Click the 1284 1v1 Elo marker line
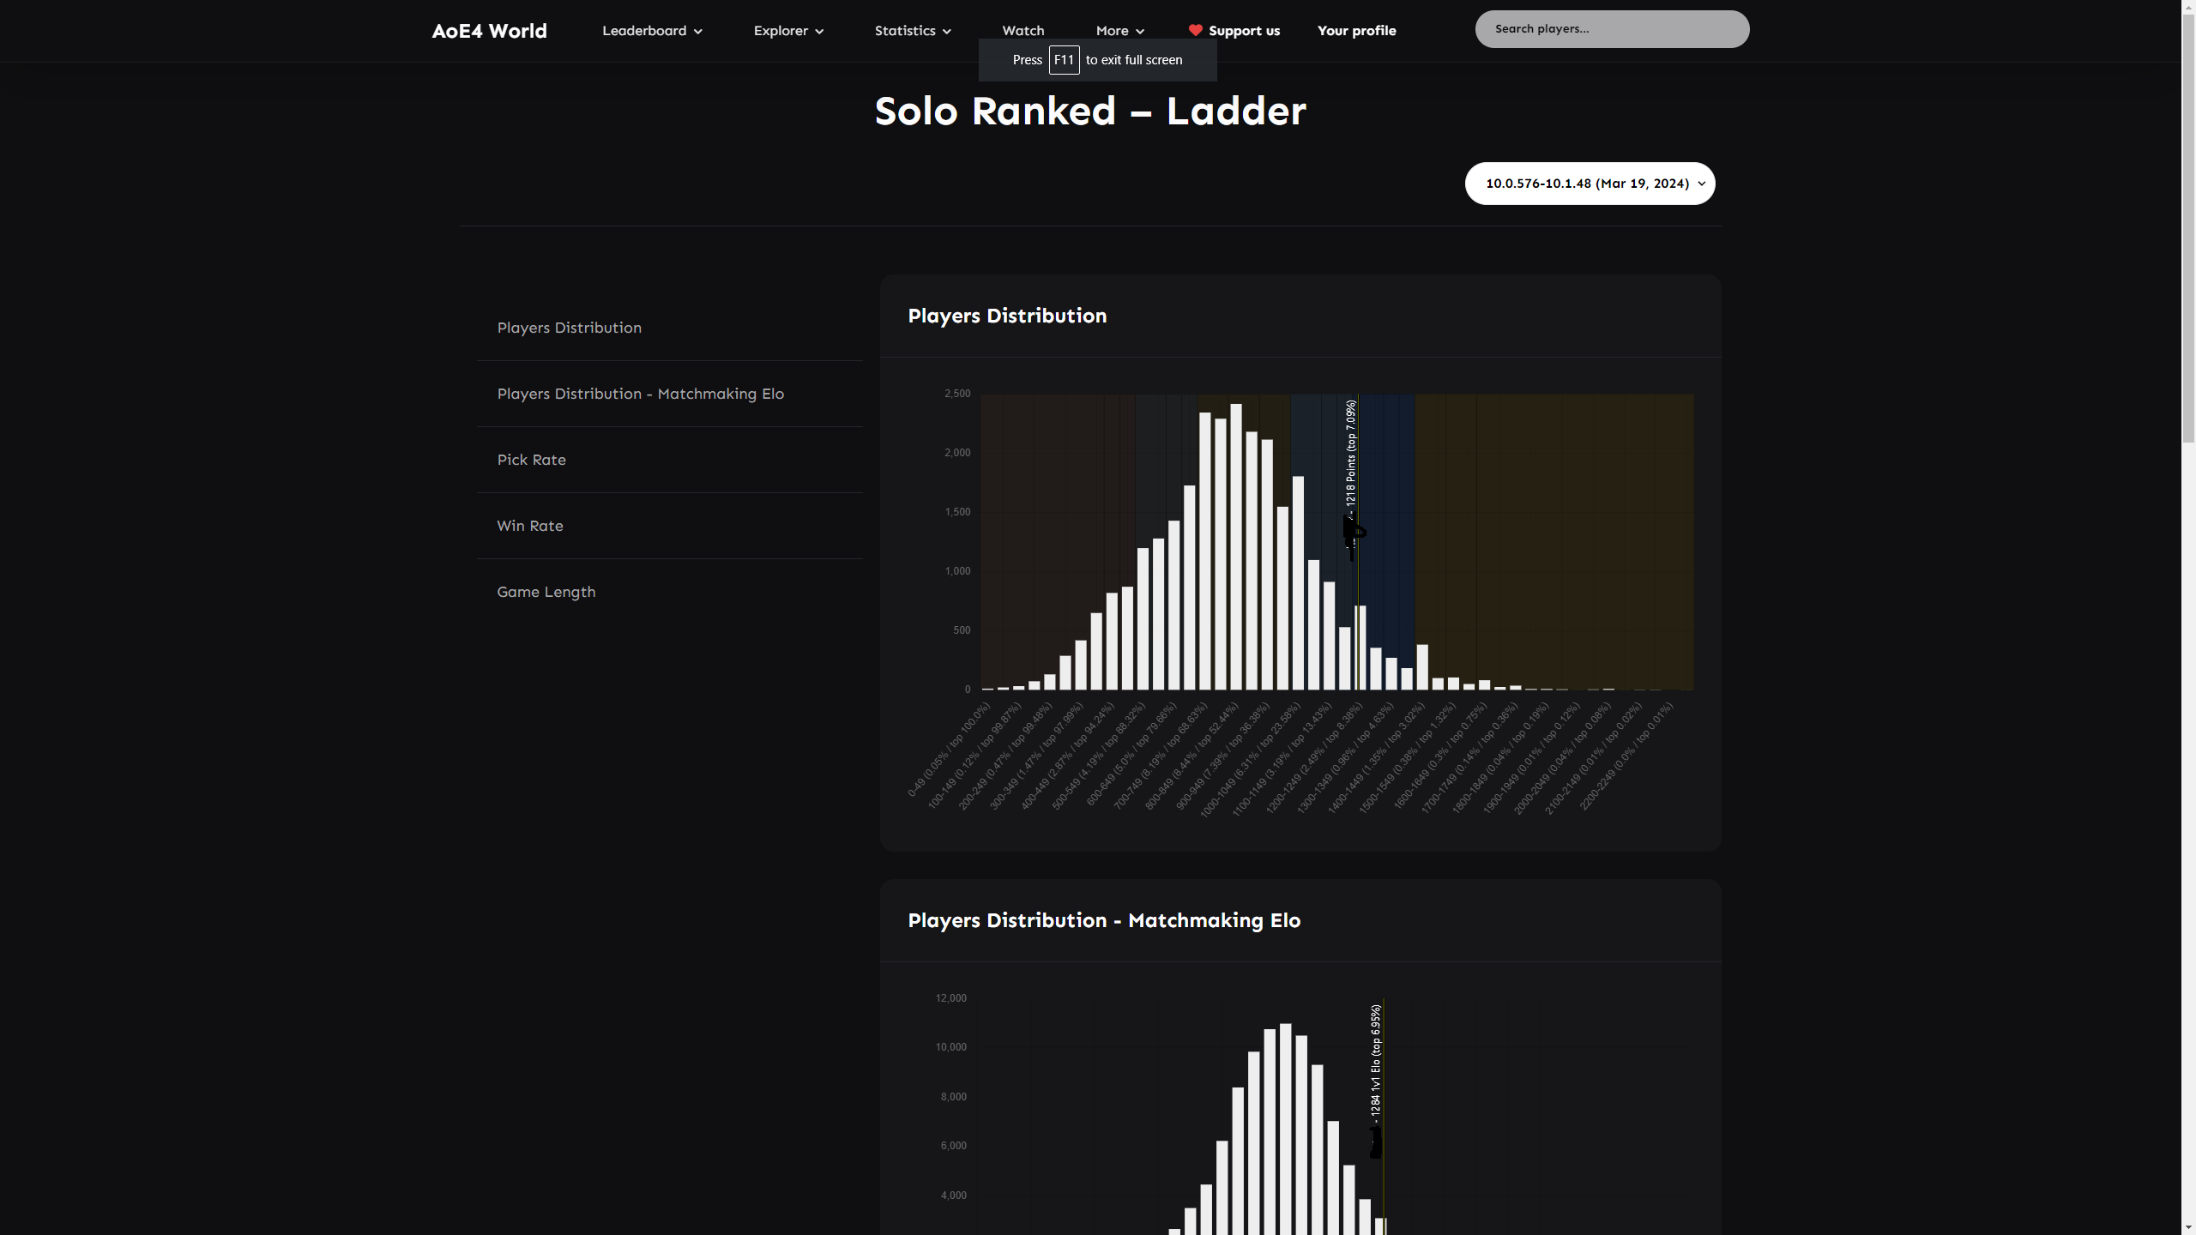2196x1235 pixels. click(x=1383, y=1115)
